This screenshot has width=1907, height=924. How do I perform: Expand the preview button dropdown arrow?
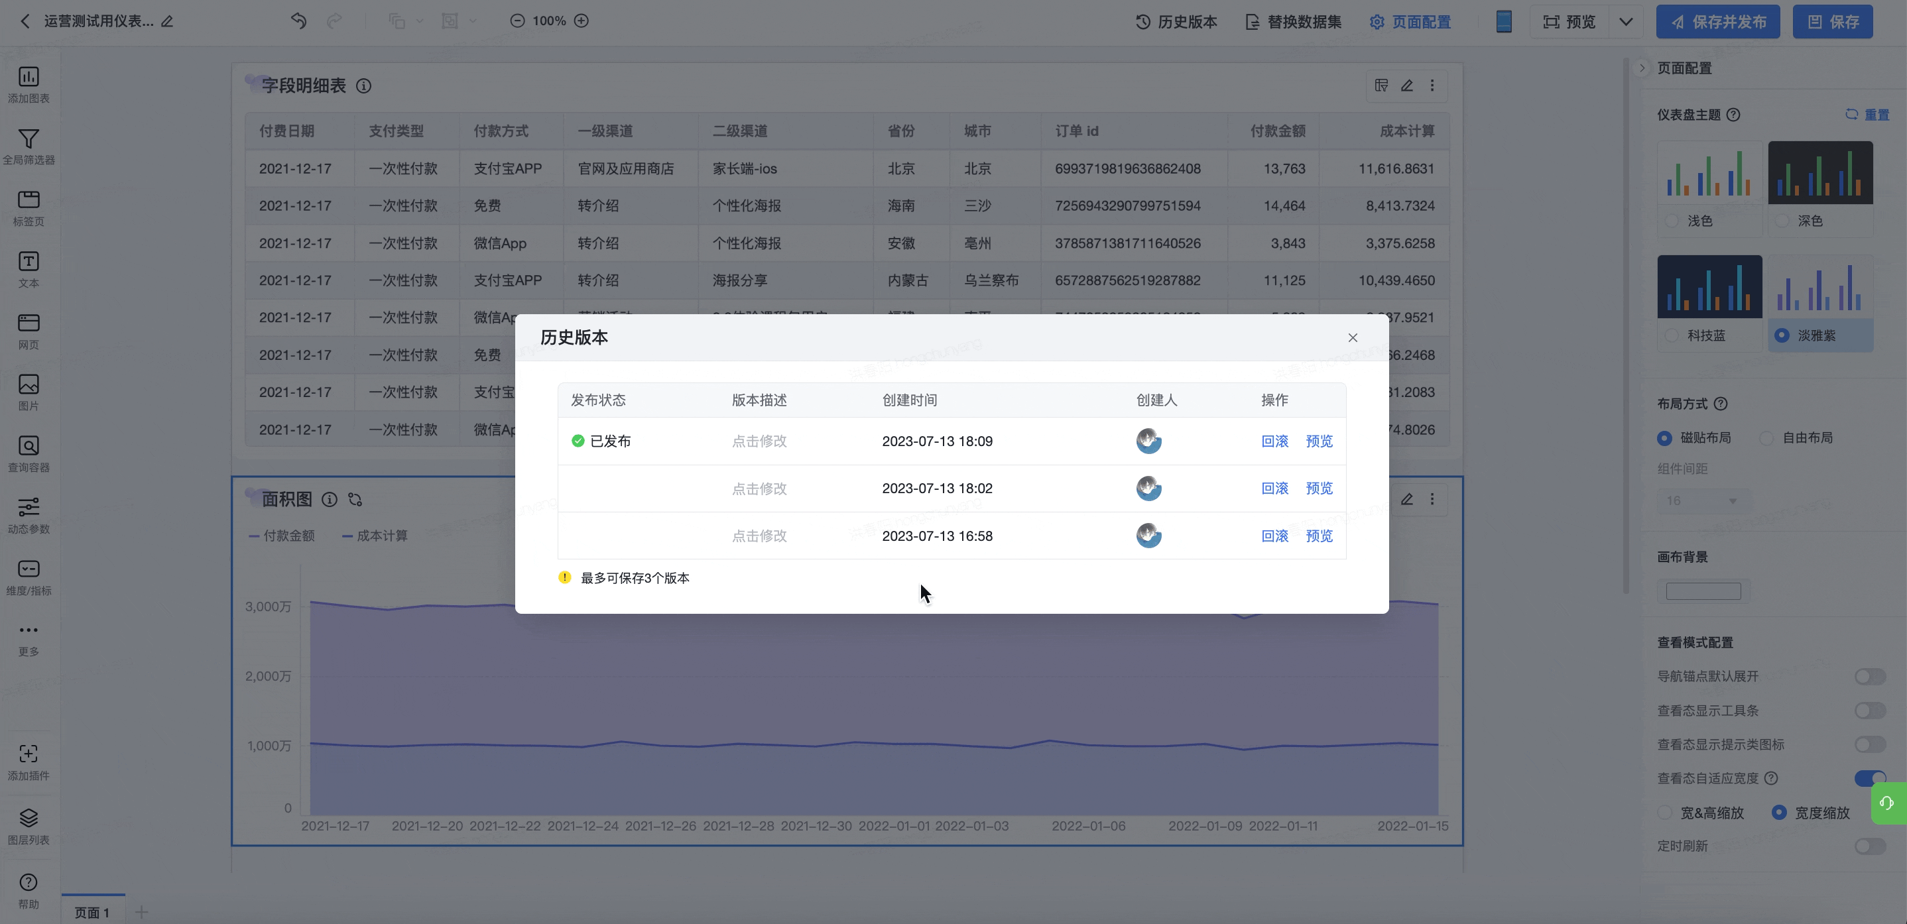coord(1626,21)
